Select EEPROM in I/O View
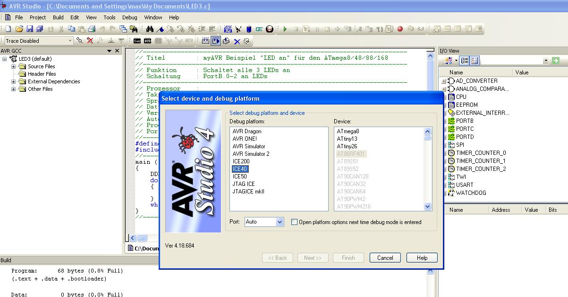 pyautogui.click(x=466, y=105)
